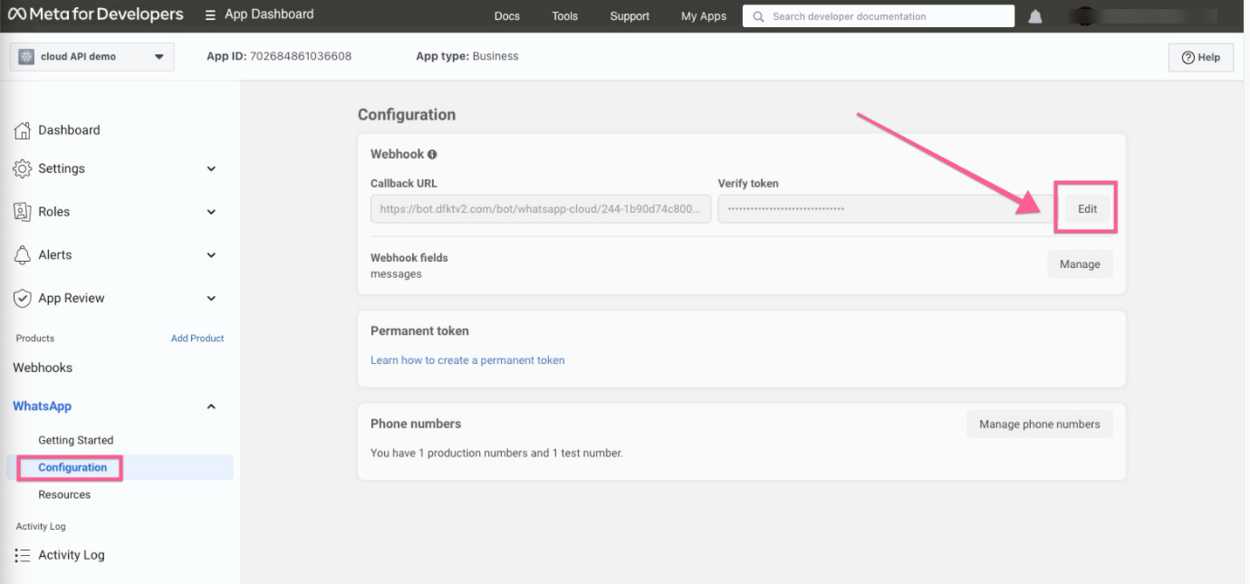1250x584 pixels.
Task: Expand the App Review section chevron
Action: pyautogui.click(x=211, y=299)
